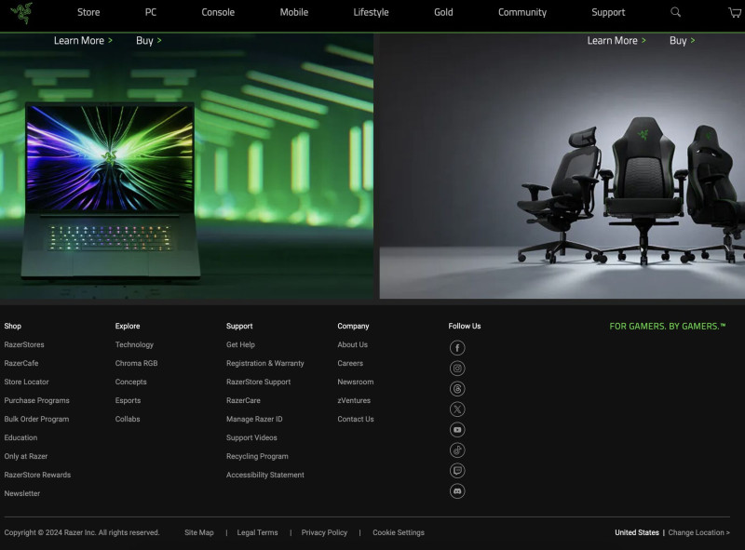Open the Console menu
The width and height of the screenshot is (745, 550).
[x=218, y=12]
